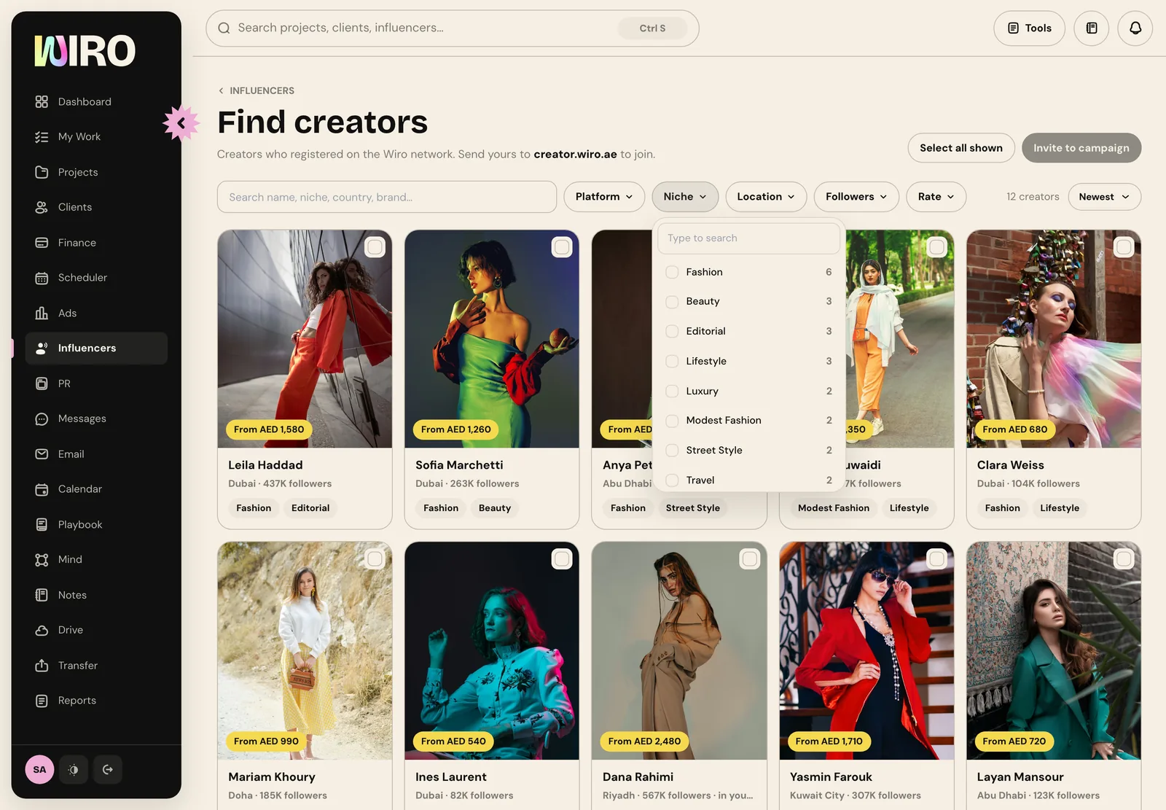Click the logout icon at the sidebar bottom
1166x810 pixels.
[x=108, y=769]
